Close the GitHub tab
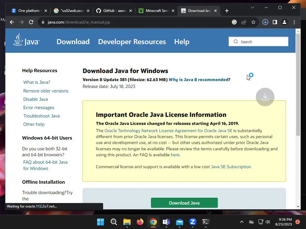 (x=131, y=11)
